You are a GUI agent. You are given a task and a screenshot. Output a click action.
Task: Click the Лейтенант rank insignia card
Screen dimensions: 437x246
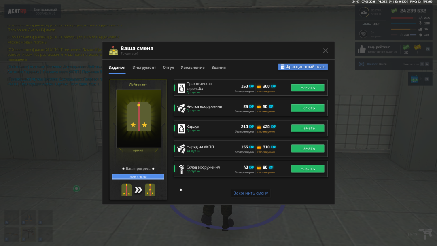138,119
